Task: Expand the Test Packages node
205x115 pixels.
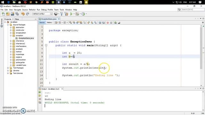Action: coord(8,68)
